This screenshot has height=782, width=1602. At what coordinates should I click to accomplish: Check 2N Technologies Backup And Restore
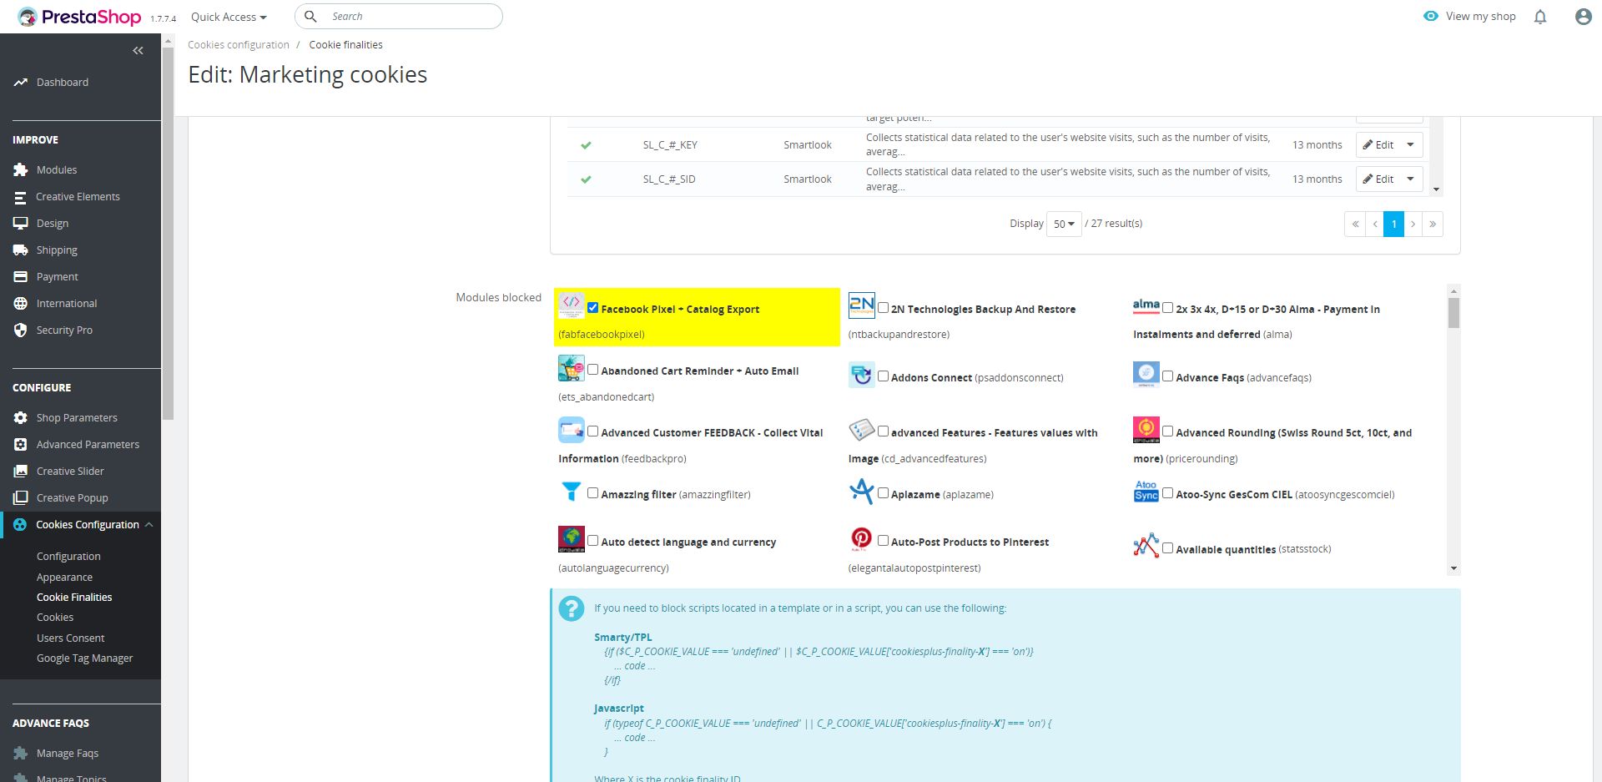[883, 308]
